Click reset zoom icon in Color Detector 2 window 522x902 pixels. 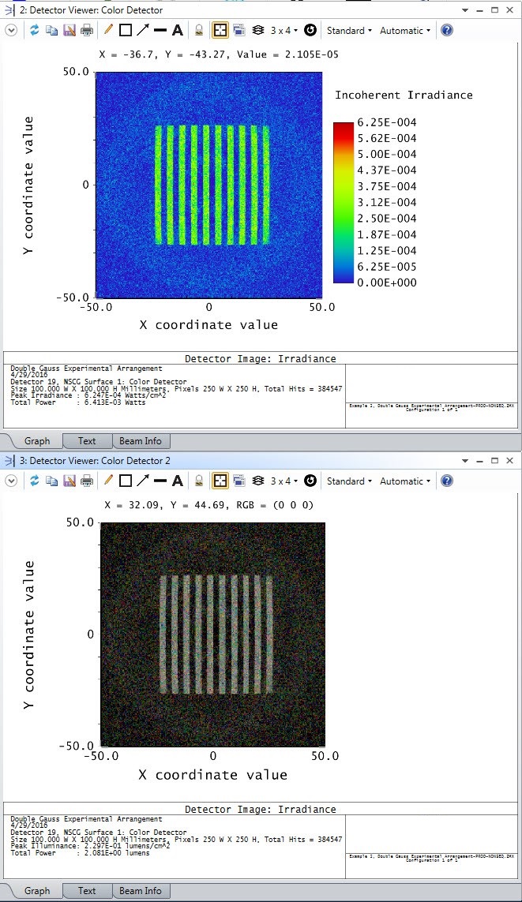pos(310,481)
